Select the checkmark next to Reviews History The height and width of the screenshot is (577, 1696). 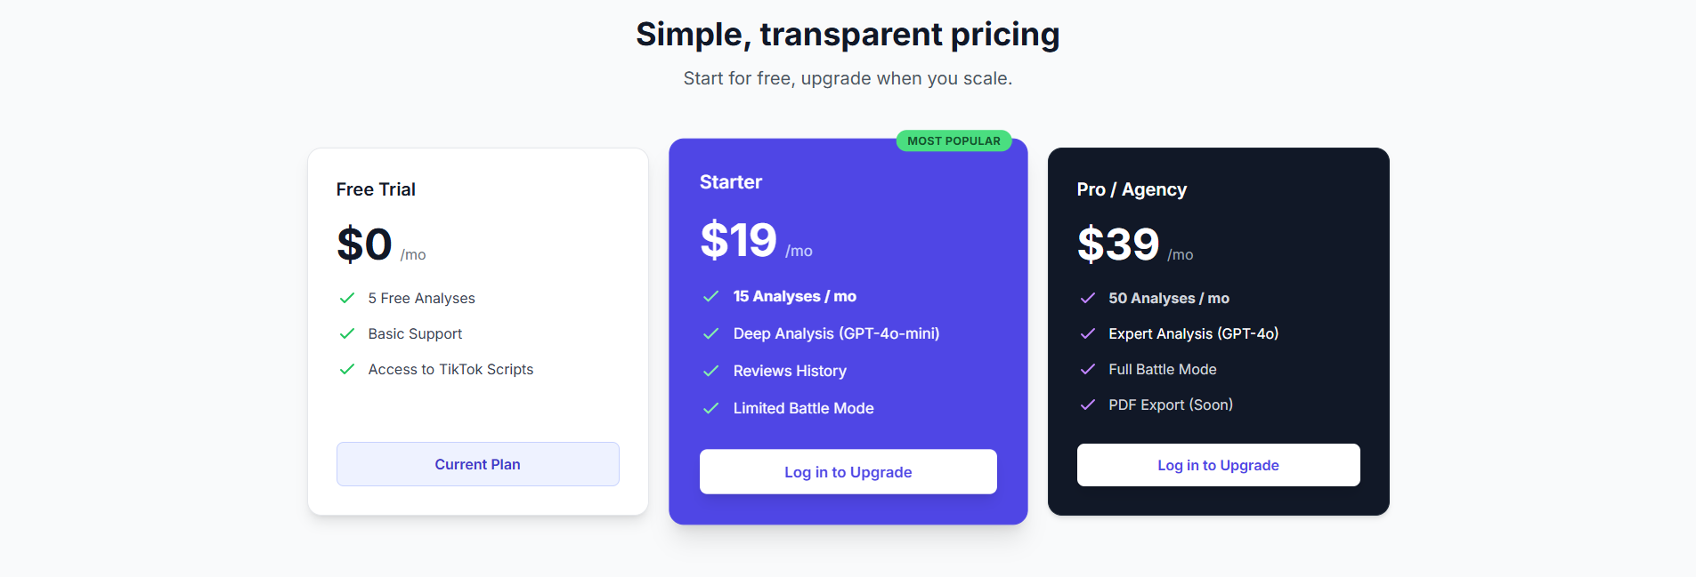click(711, 371)
